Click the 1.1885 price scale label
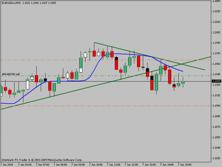222x167 pixels. pos(216,116)
